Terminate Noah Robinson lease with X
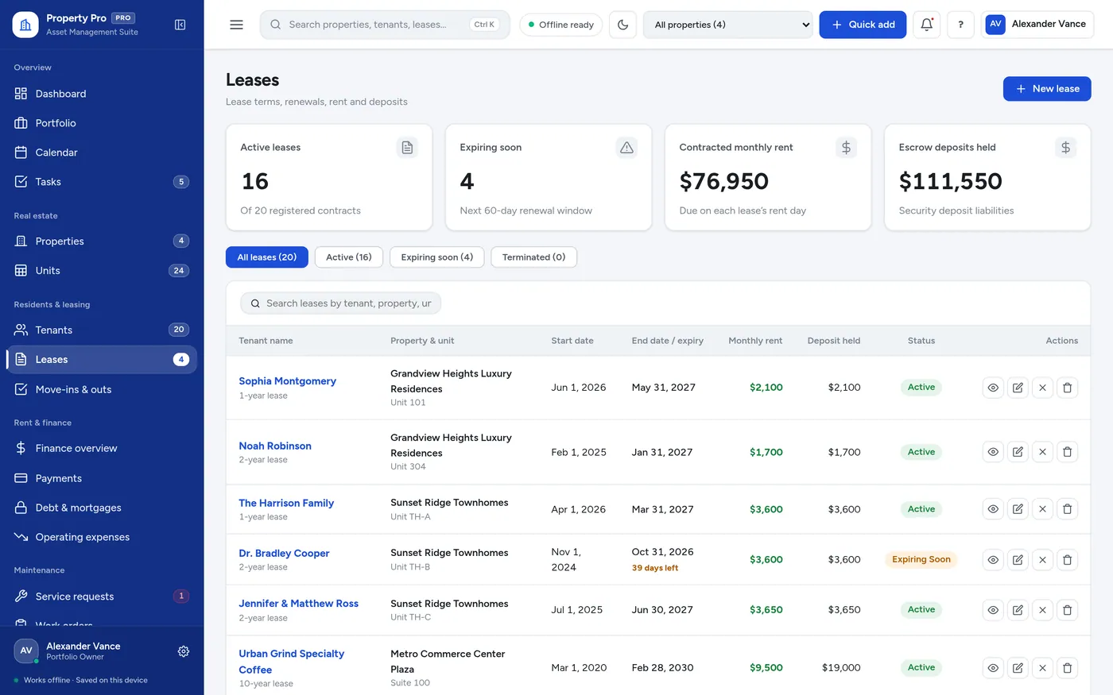 1042,452
